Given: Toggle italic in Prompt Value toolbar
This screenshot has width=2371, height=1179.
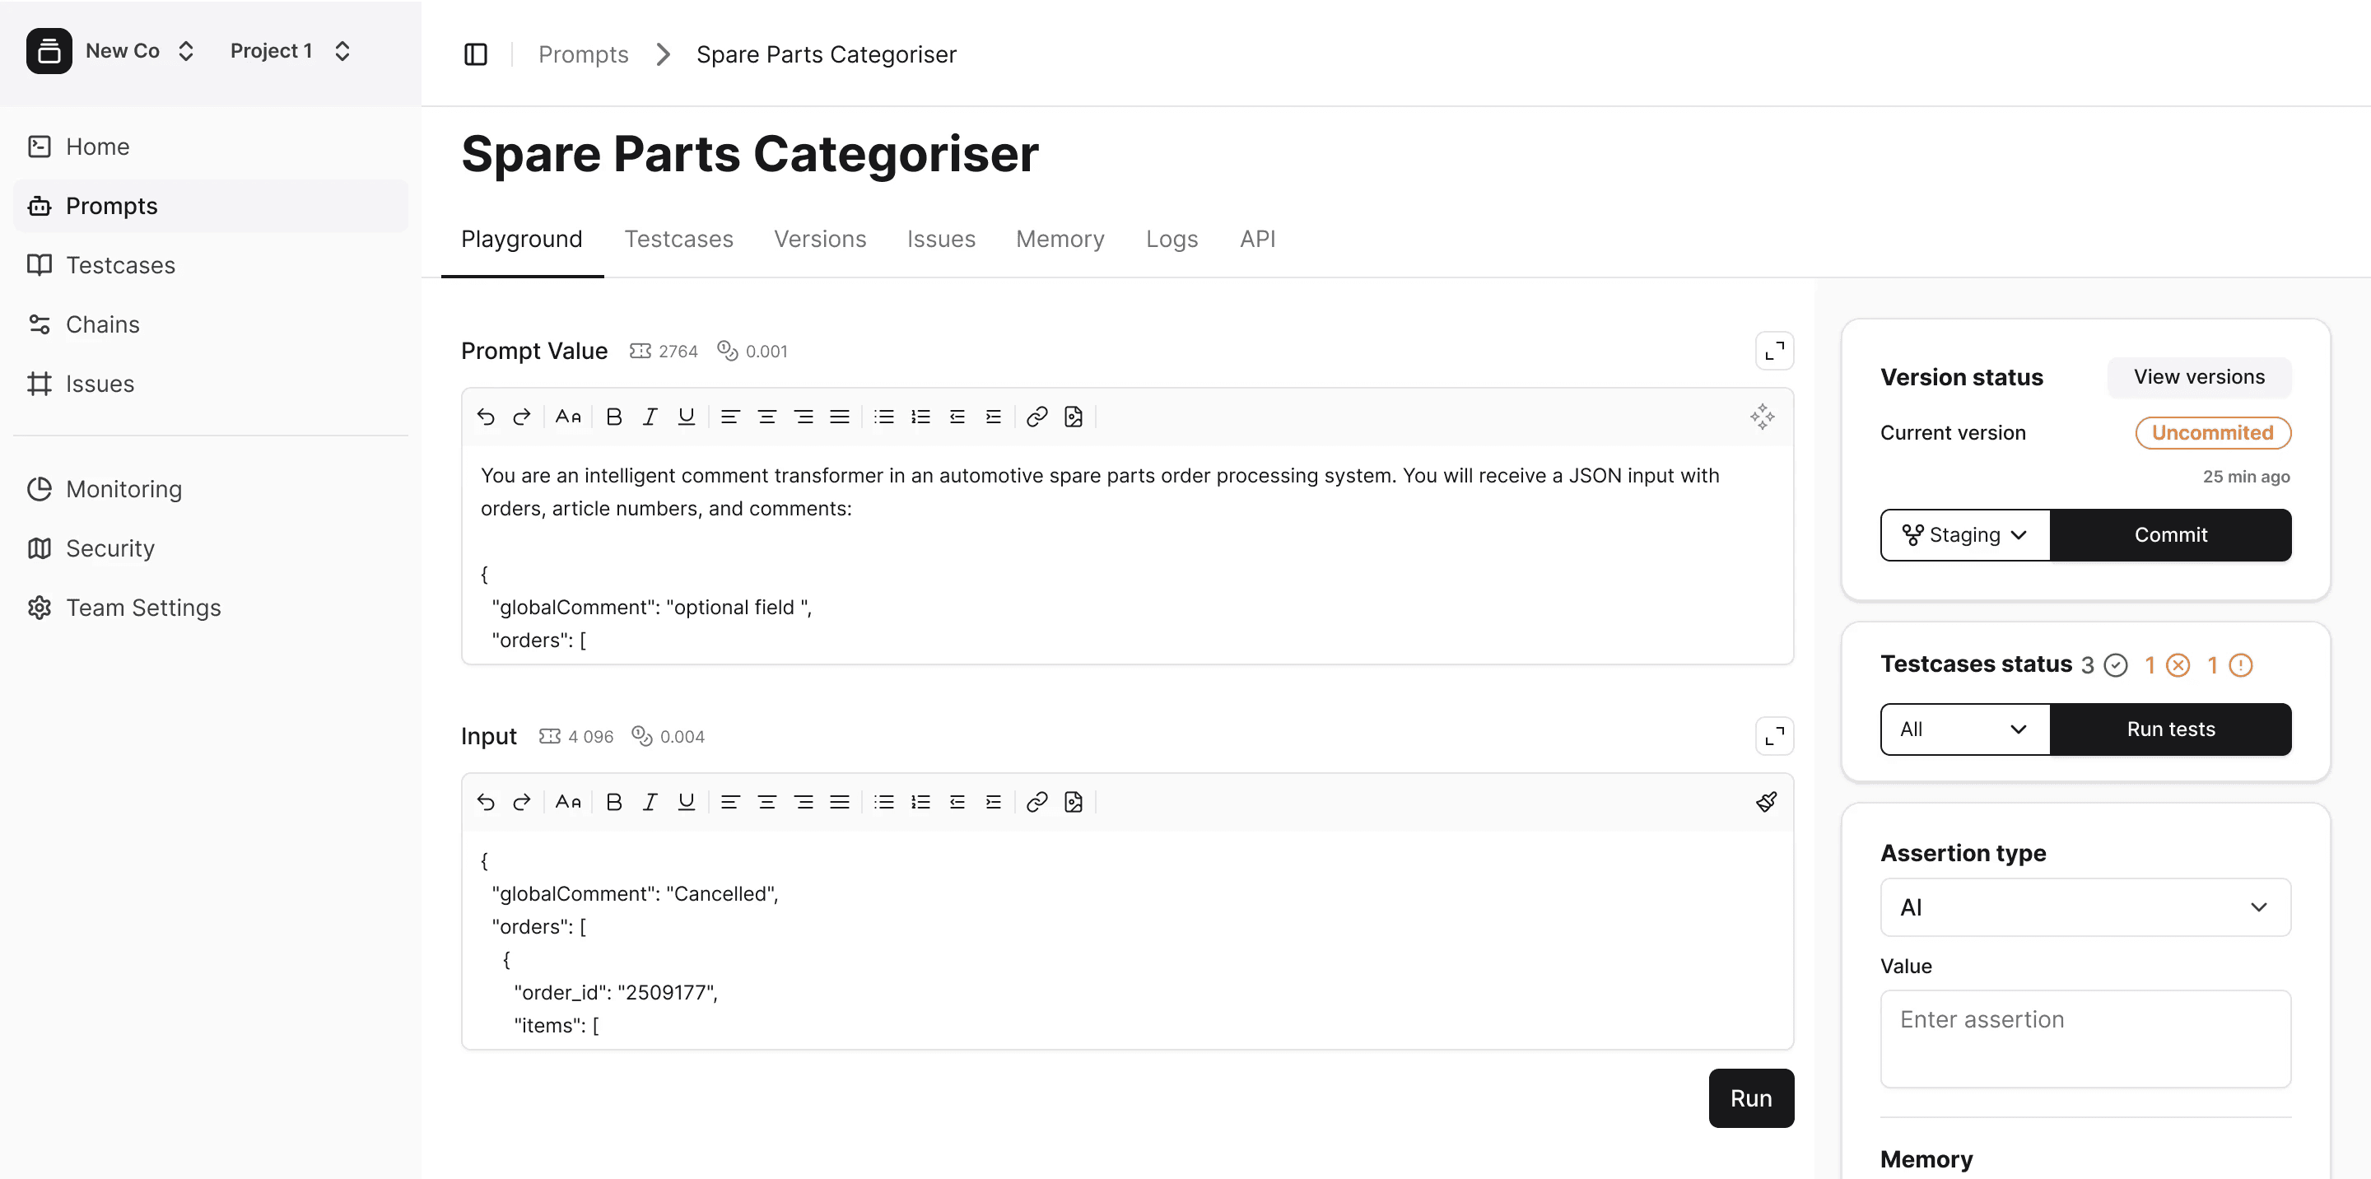Looking at the screenshot, I should [x=650, y=417].
